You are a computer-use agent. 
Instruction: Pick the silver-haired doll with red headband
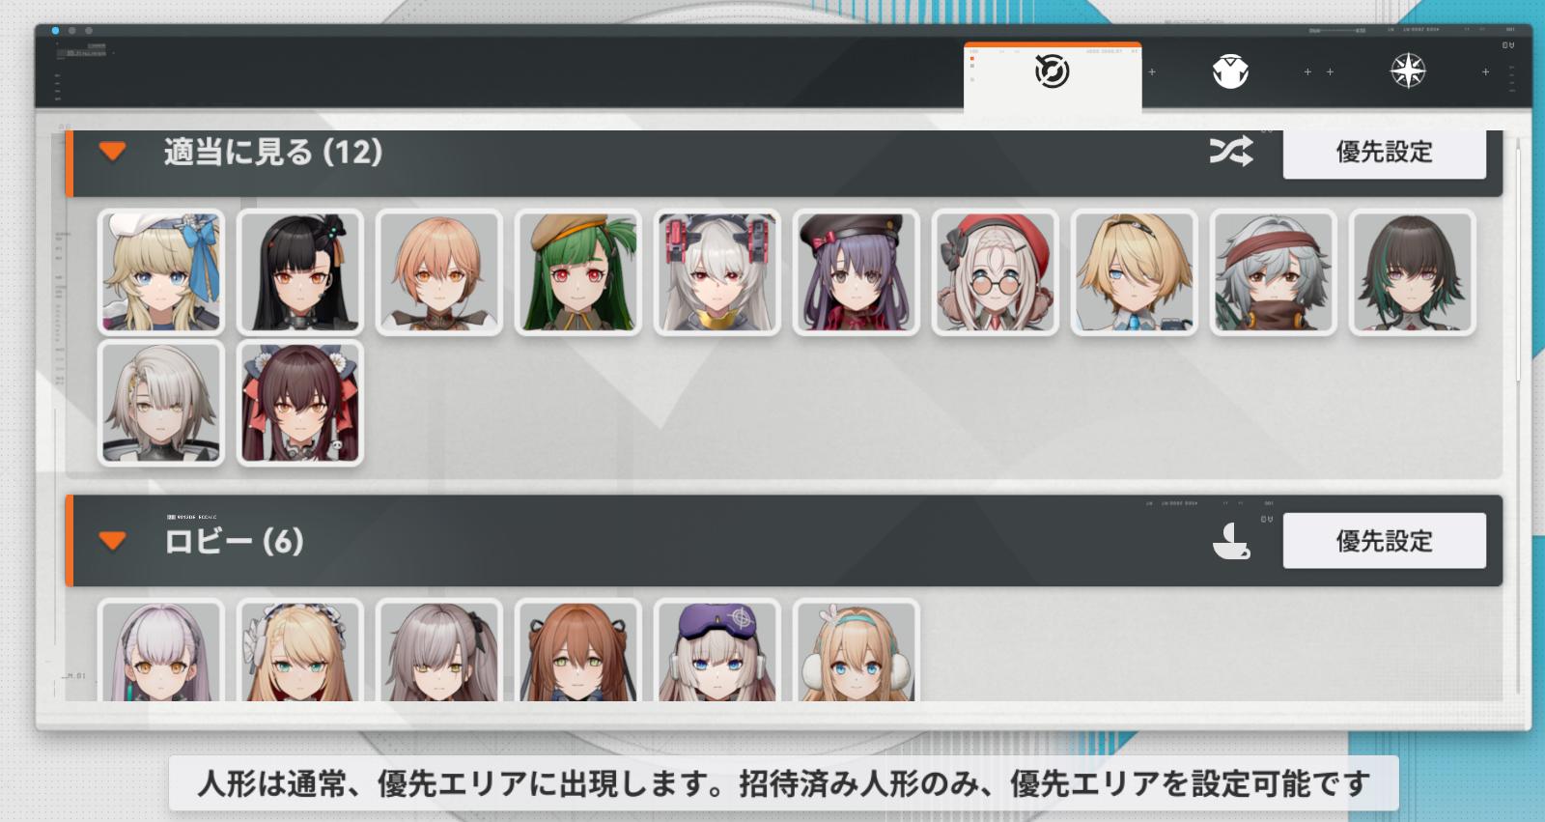(1274, 272)
